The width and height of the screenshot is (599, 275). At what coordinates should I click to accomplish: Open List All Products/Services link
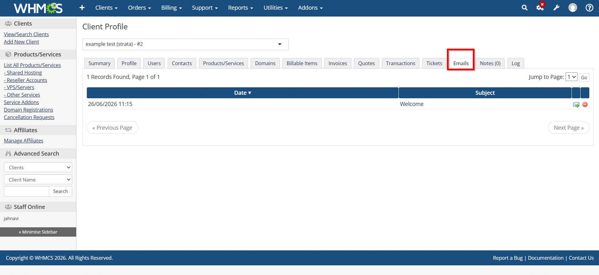click(x=32, y=65)
